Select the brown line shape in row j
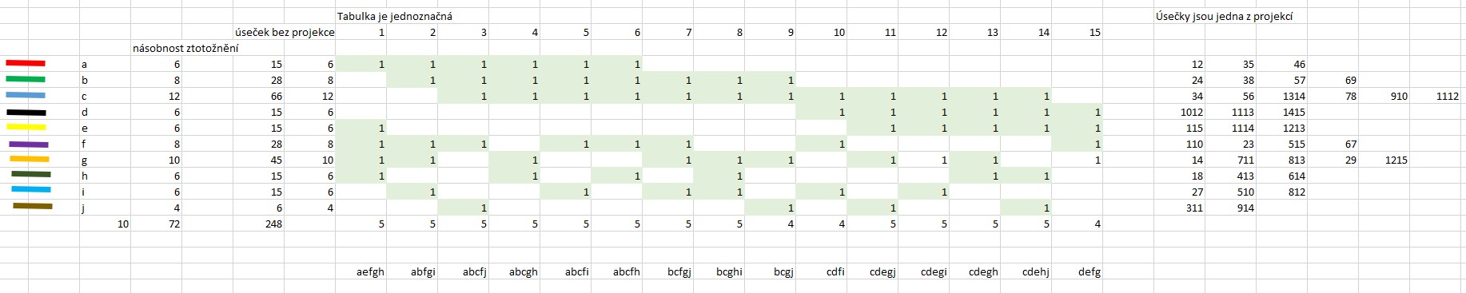1466x293 pixels. pyautogui.click(x=33, y=206)
